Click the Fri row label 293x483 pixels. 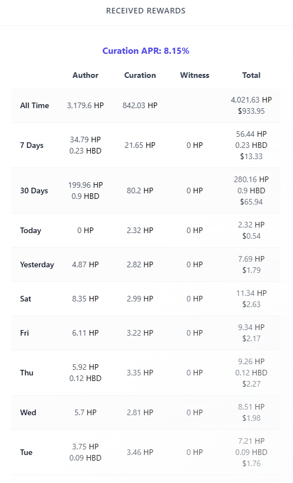[x=24, y=333]
